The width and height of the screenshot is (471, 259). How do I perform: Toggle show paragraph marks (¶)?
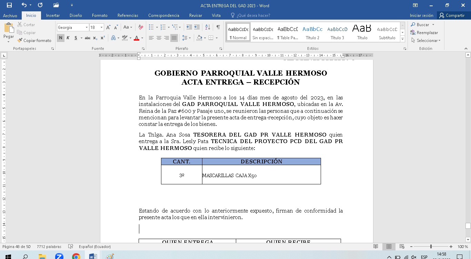218,27
